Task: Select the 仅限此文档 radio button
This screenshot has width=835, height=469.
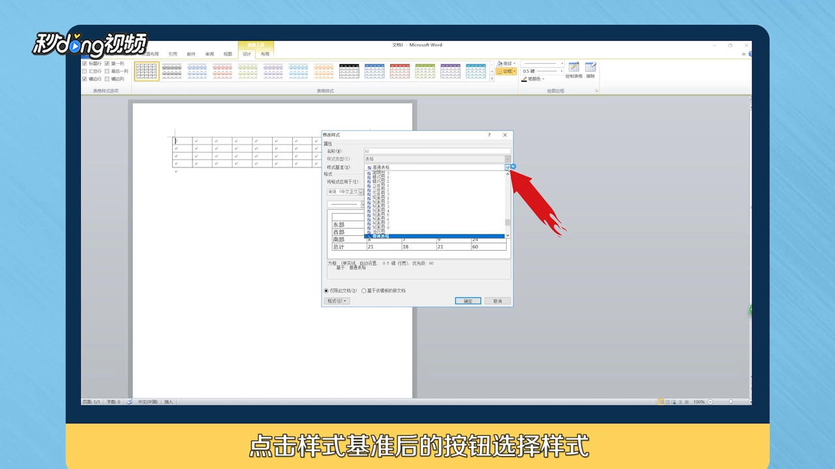Action: tap(326, 291)
